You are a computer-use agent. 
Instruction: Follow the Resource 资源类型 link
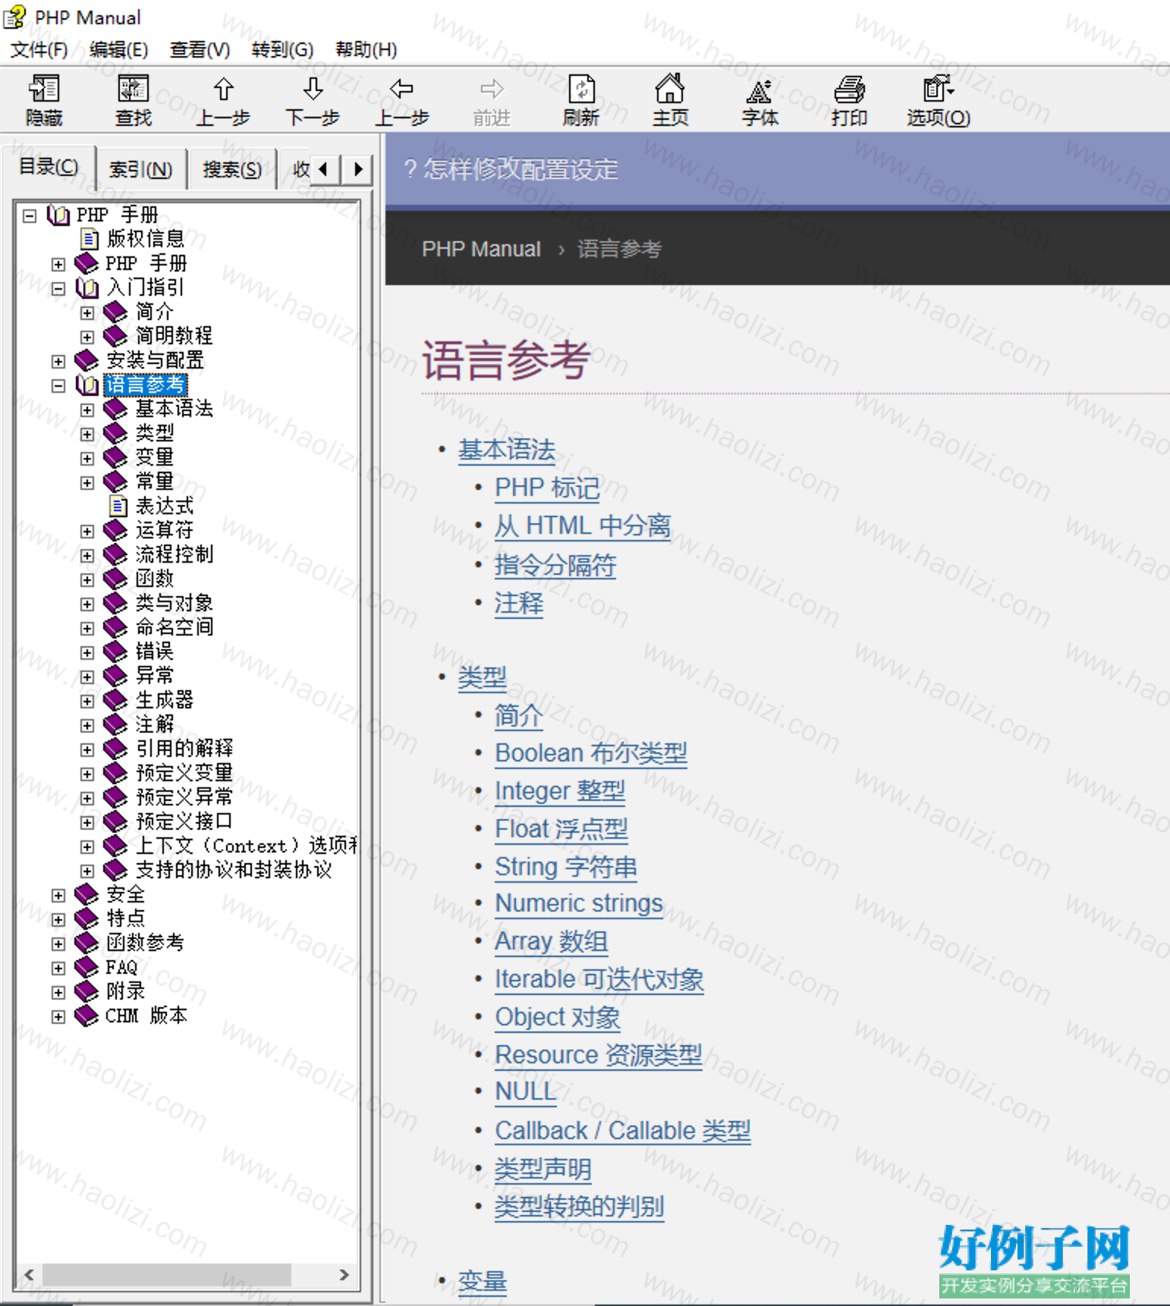(x=599, y=1055)
